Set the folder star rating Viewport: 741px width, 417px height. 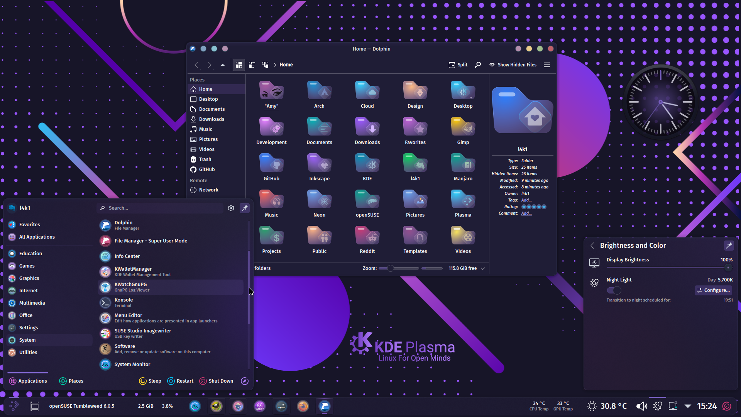coord(534,207)
